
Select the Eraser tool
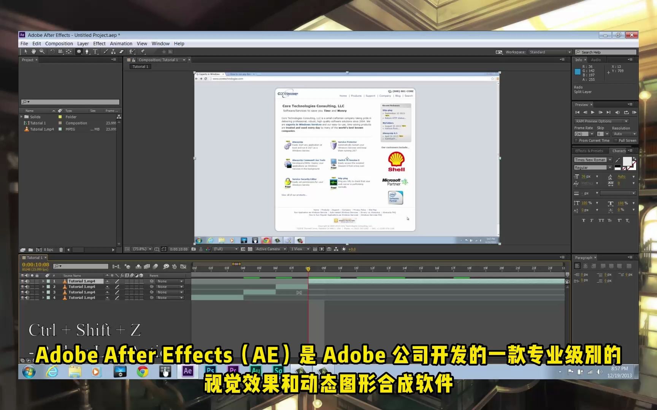122,52
